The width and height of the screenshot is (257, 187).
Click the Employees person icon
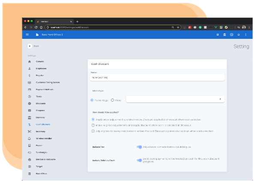coord(29,68)
